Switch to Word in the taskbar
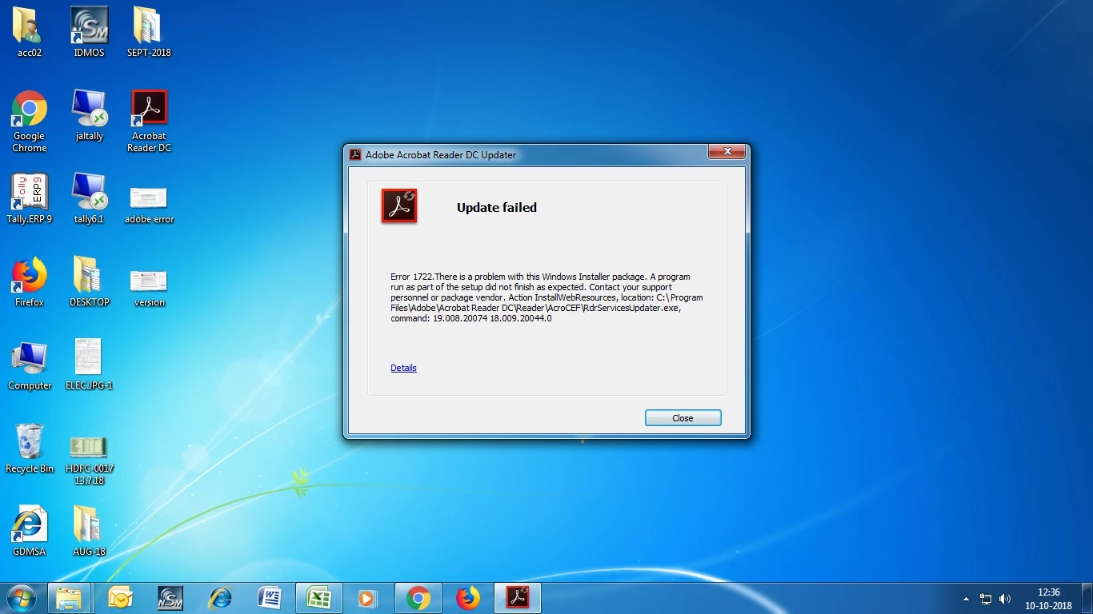The image size is (1093, 614). click(x=270, y=598)
